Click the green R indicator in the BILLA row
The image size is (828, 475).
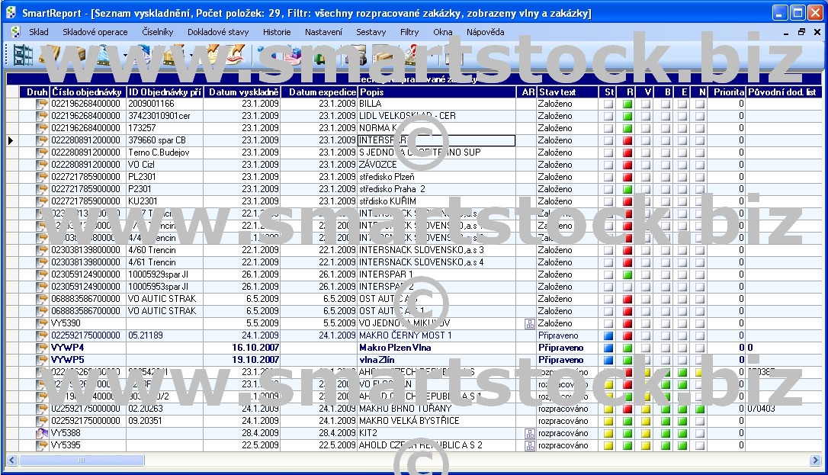click(x=627, y=104)
